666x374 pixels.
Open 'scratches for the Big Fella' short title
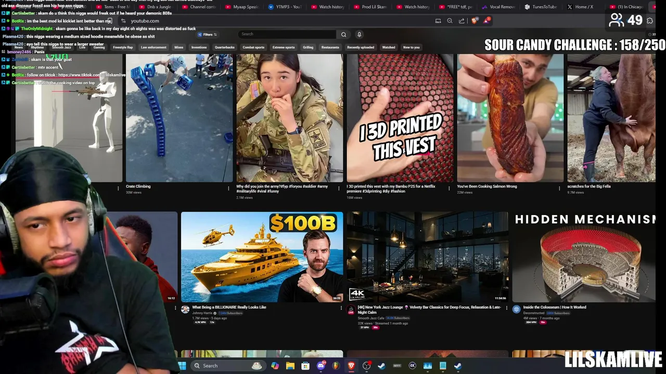589,186
